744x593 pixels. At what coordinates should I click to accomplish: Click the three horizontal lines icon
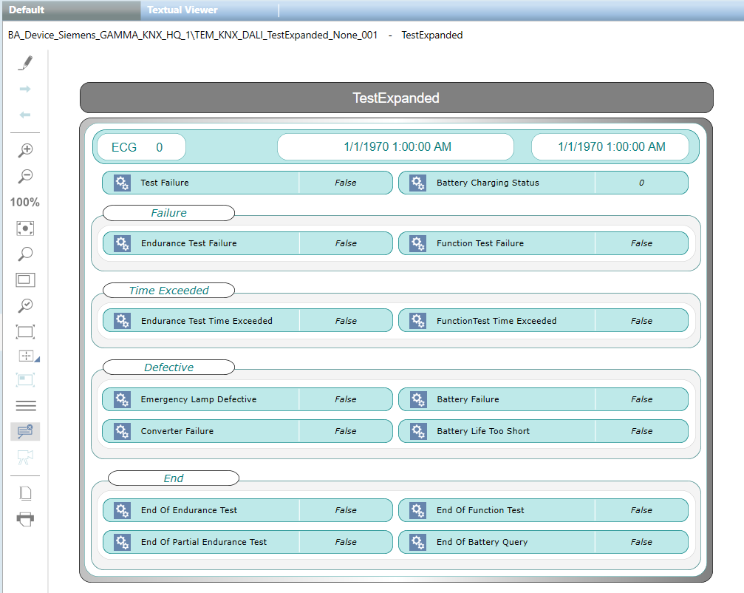coord(26,405)
